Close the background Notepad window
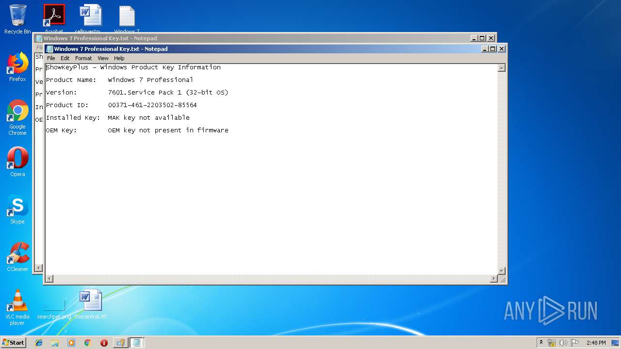Image resolution: width=621 pixels, height=349 pixels. [x=491, y=38]
